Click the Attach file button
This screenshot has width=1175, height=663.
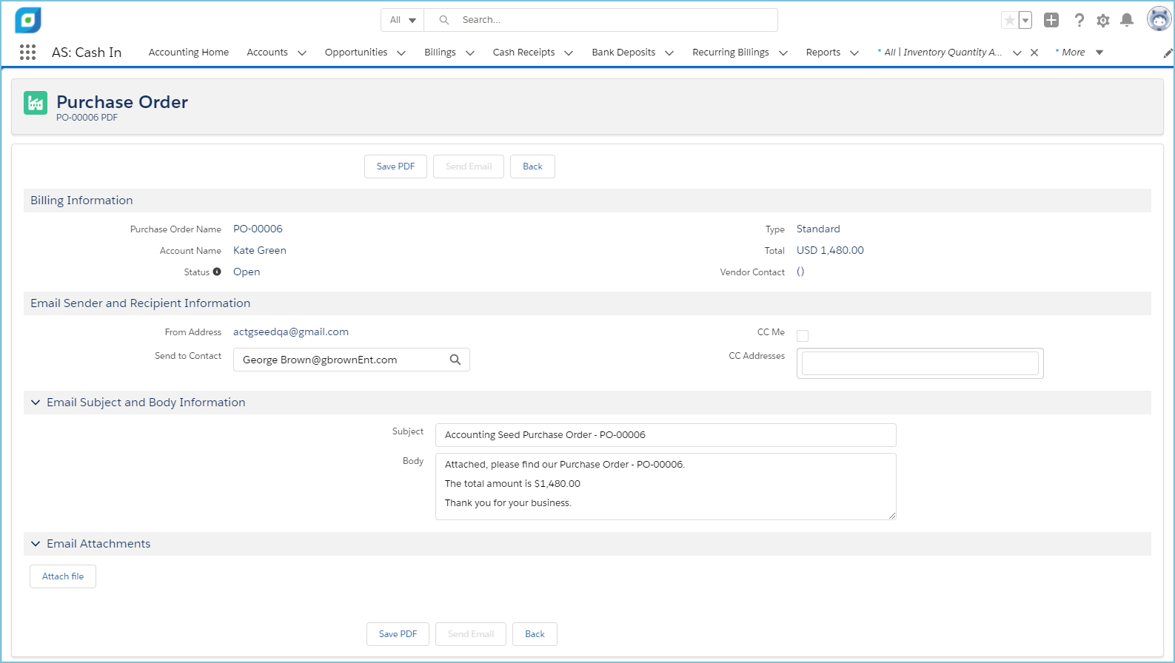click(63, 576)
